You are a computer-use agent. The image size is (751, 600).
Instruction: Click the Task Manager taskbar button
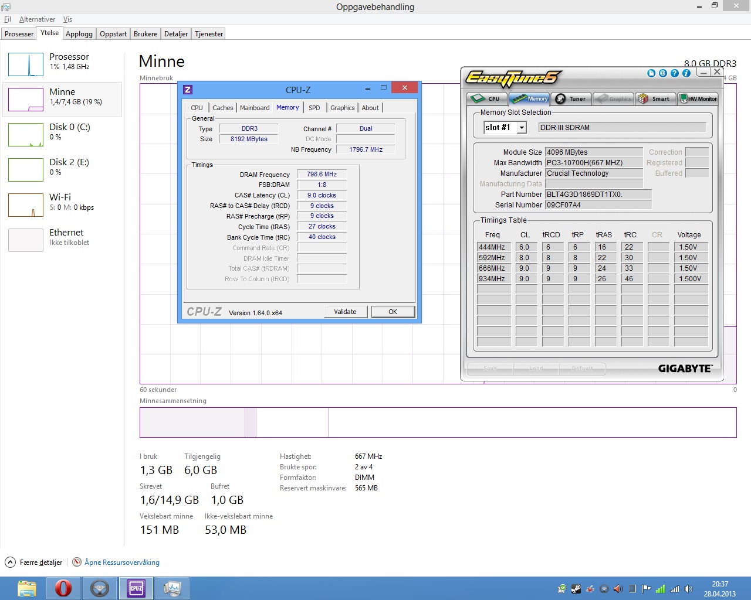click(172, 588)
